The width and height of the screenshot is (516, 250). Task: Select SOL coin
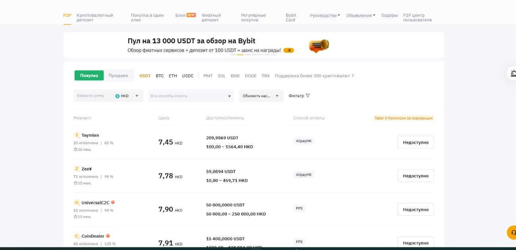pyautogui.click(x=221, y=76)
